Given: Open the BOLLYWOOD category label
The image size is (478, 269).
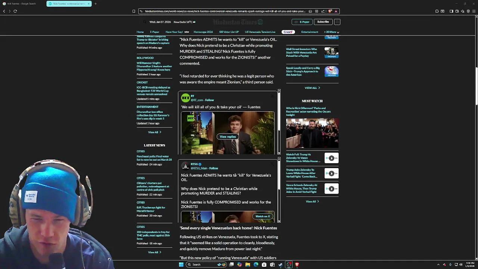Looking at the screenshot, I should (x=145, y=58).
